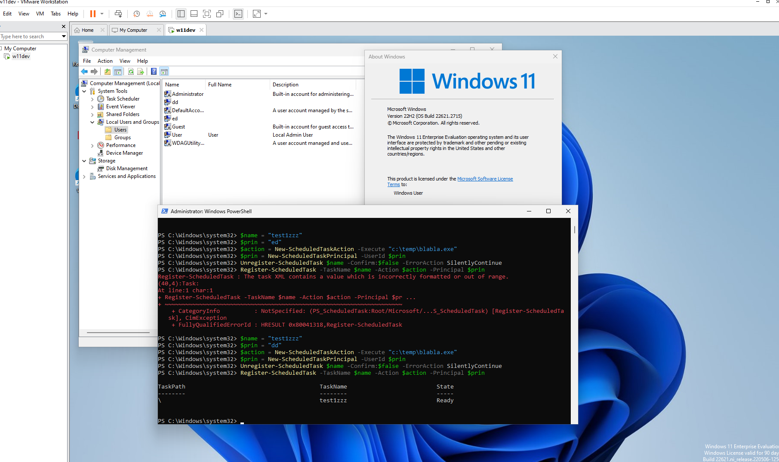
Task: Open the power options dropdown next to pause
Action: (102, 14)
